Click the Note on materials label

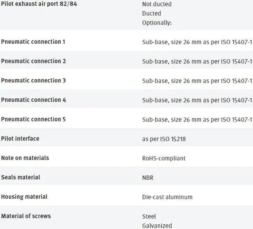(25, 158)
